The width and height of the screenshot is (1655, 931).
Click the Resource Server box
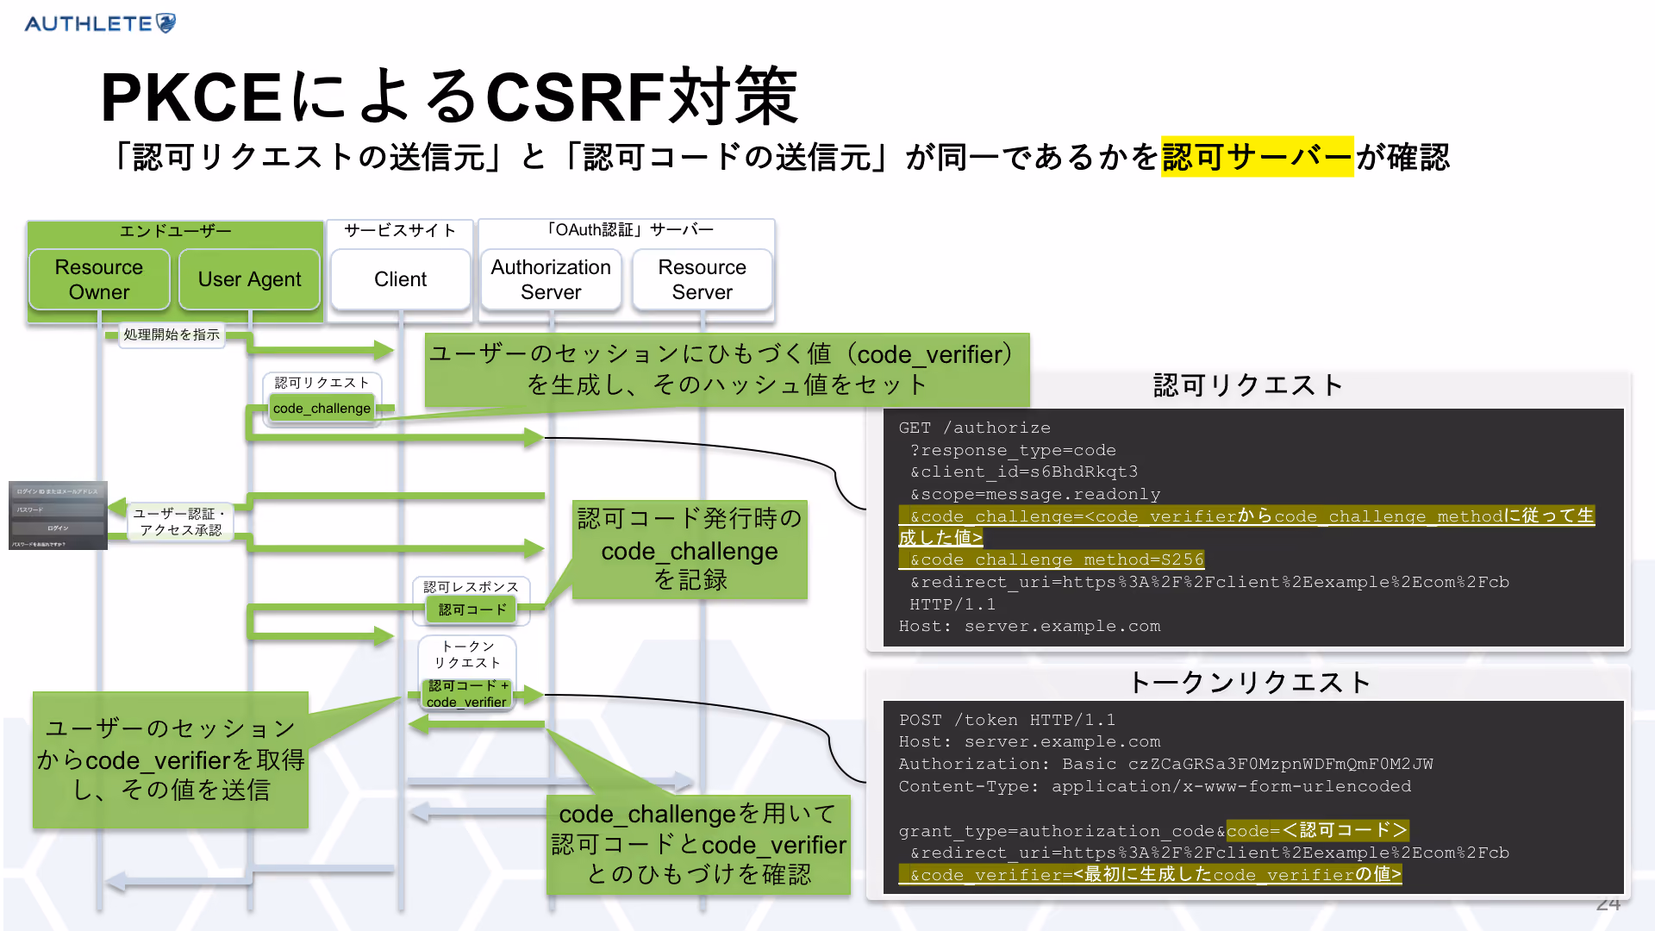(x=702, y=279)
